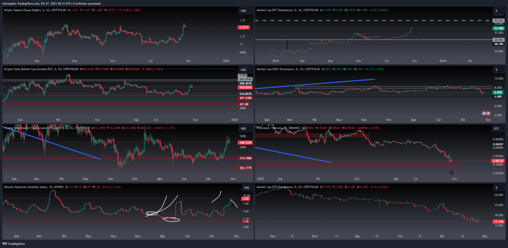Click the 431.8B red level label
Viewport: 508px width, 248px height.
pyautogui.click(x=244, y=104)
